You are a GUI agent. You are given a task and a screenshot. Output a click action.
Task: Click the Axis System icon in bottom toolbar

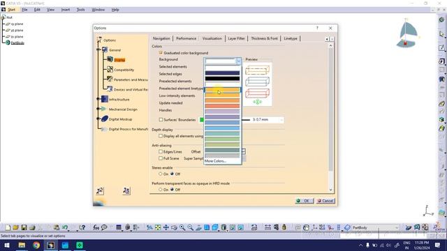click(x=314, y=227)
